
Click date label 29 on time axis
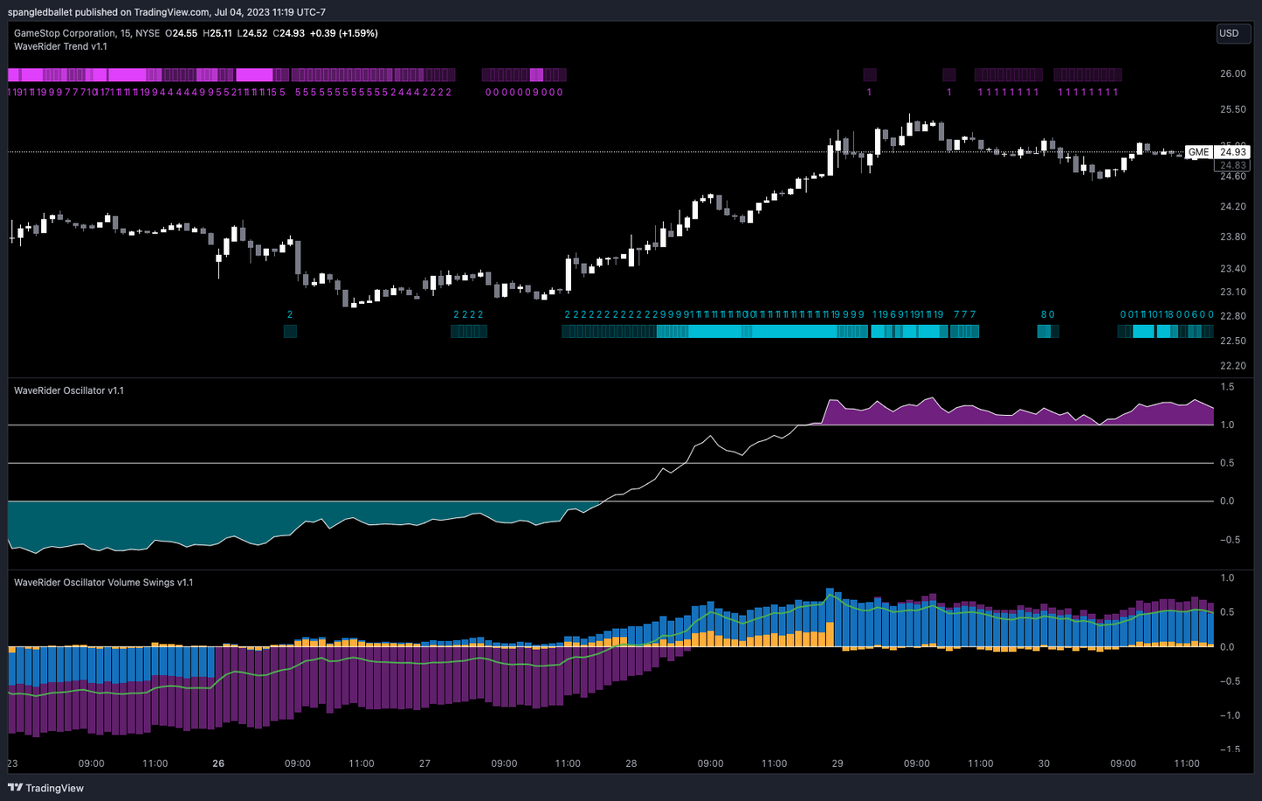pos(838,763)
